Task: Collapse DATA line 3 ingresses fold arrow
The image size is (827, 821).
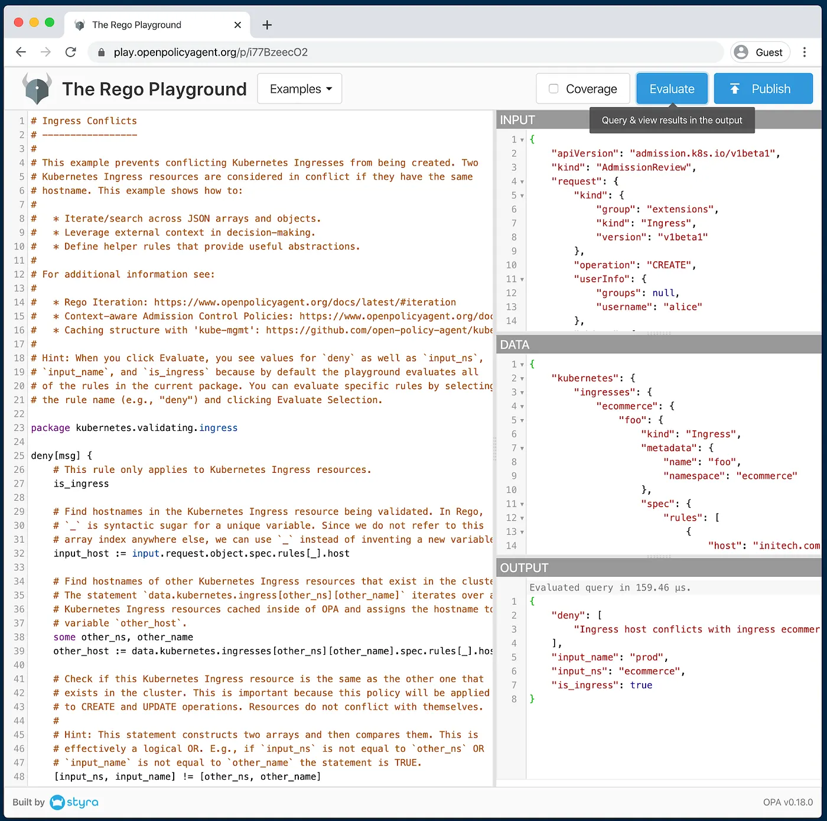Action: click(522, 392)
